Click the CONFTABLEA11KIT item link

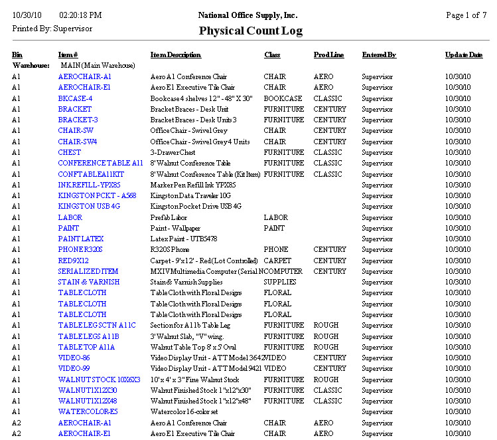click(x=91, y=174)
